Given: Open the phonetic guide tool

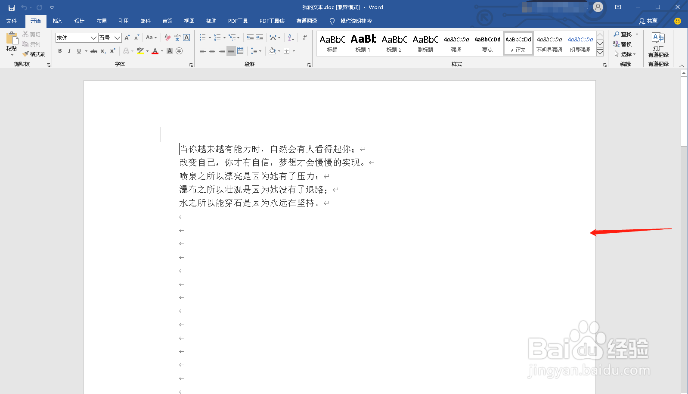Looking at the screenshot, I should 177,38.
